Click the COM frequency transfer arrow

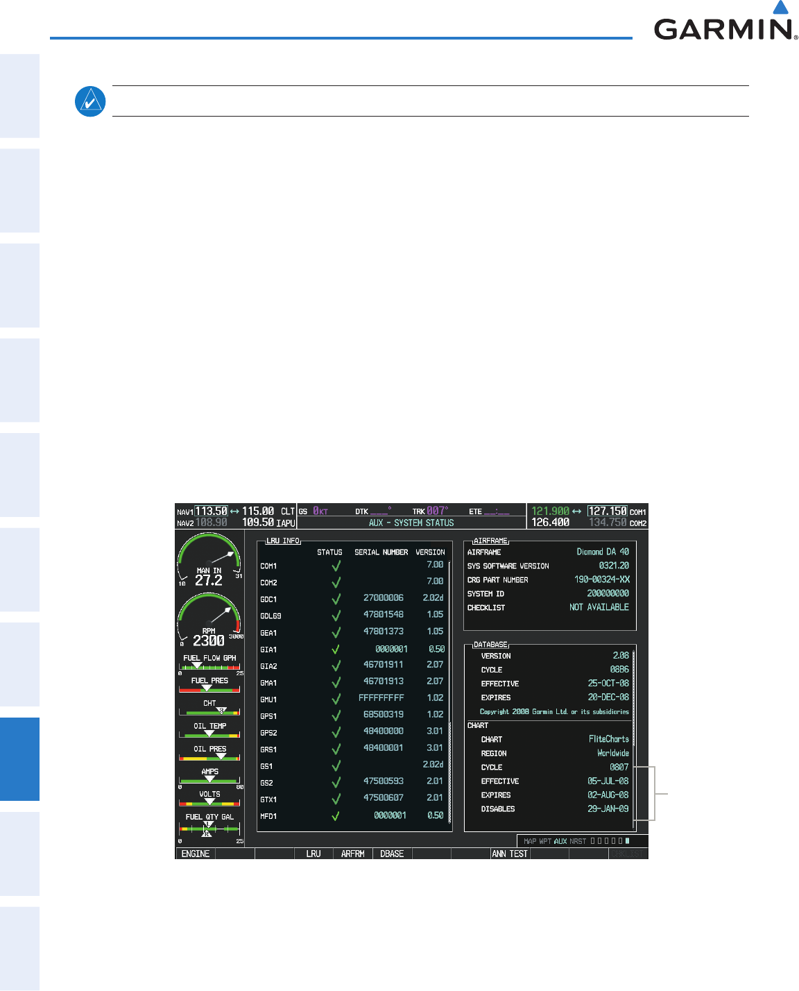point(577,511)
